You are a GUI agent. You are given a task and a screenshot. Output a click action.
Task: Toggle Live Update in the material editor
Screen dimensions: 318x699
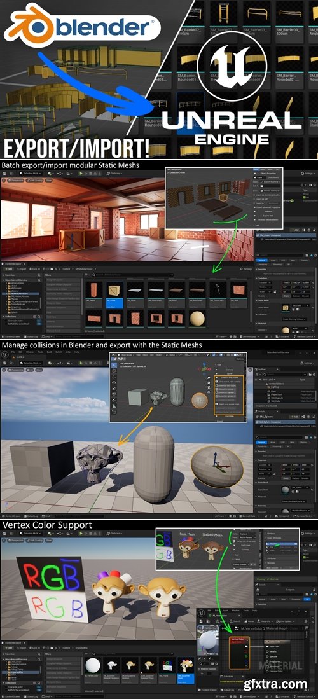(x=285, y=621)
